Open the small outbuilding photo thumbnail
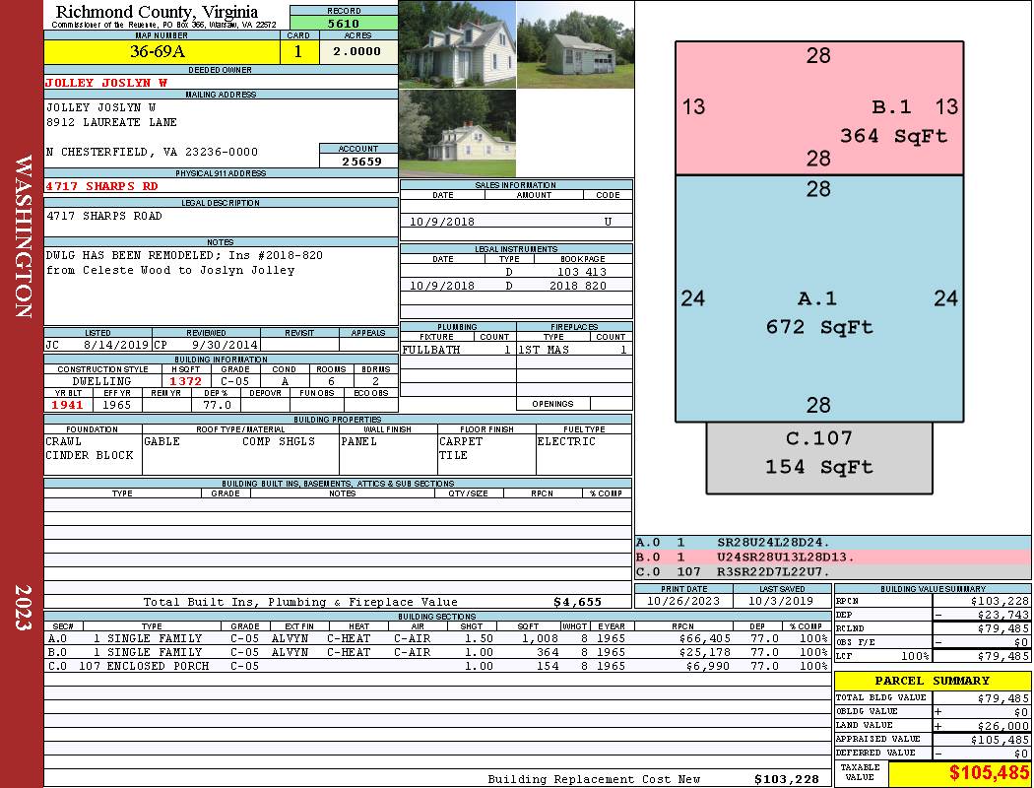This screenshot has height=788, width=1034. 575,44
